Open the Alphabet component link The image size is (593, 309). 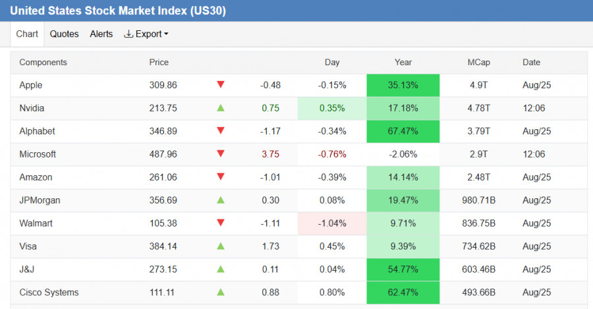37,131
